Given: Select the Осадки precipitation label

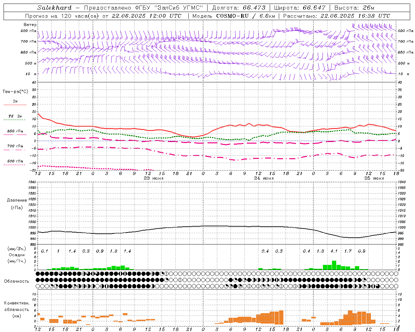Looking at the screenshot, I should pos(17,255).
